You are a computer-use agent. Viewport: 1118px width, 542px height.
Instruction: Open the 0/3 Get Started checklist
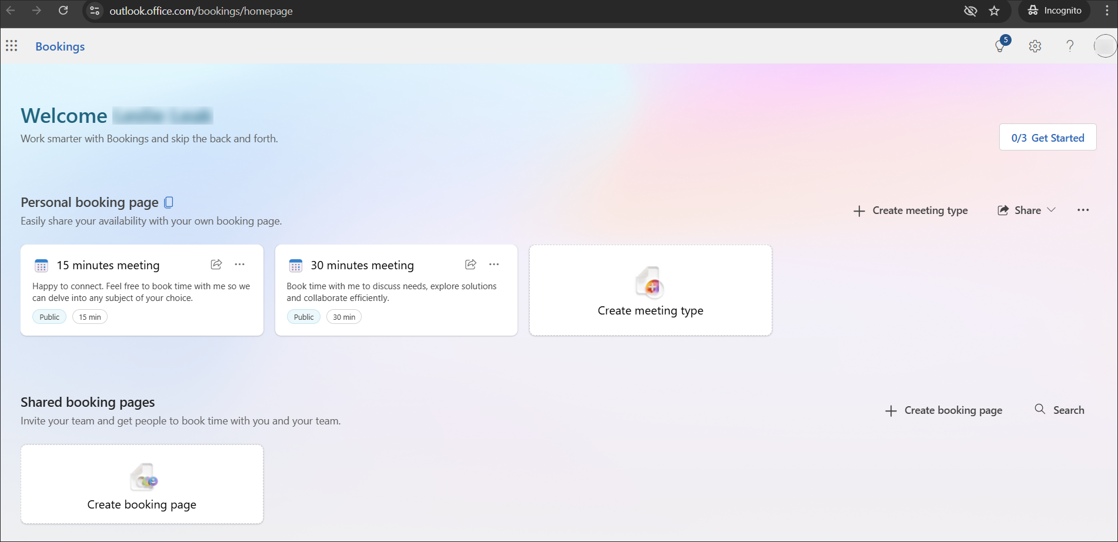(x=1047, y=137)
